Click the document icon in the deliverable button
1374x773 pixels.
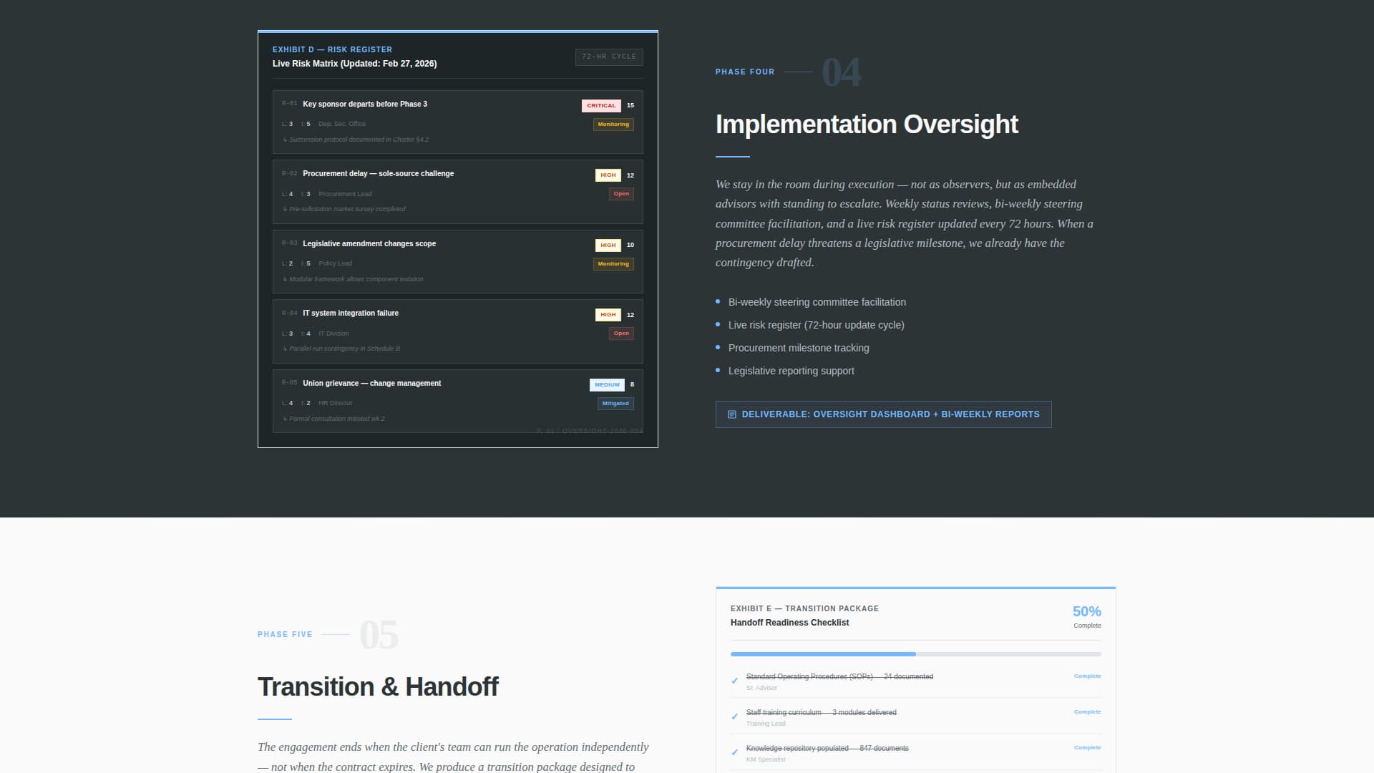click(731, 414)
